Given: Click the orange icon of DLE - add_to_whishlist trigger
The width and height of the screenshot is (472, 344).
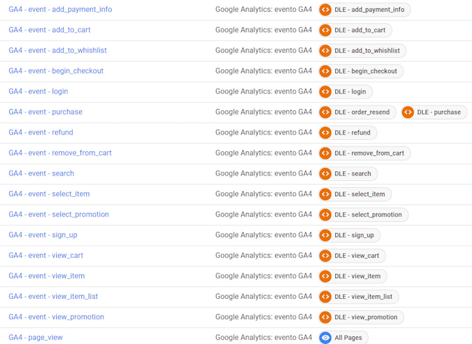Looking at the screenshot, I should coord(326,51).
